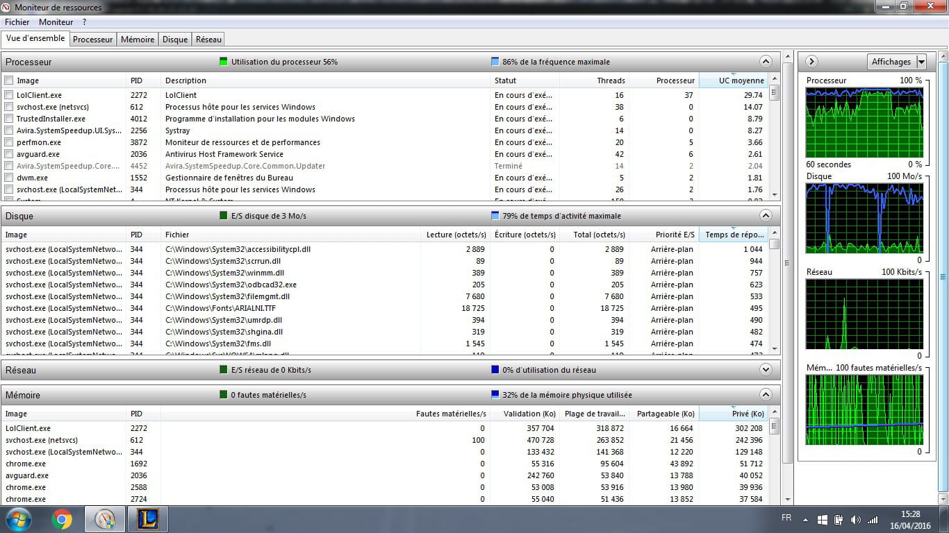Image resolution: width=949 pixels, height=533 pixels.
Task: Select the chrome.exe row with PID 1692
Action: click(x=26, y=464)
